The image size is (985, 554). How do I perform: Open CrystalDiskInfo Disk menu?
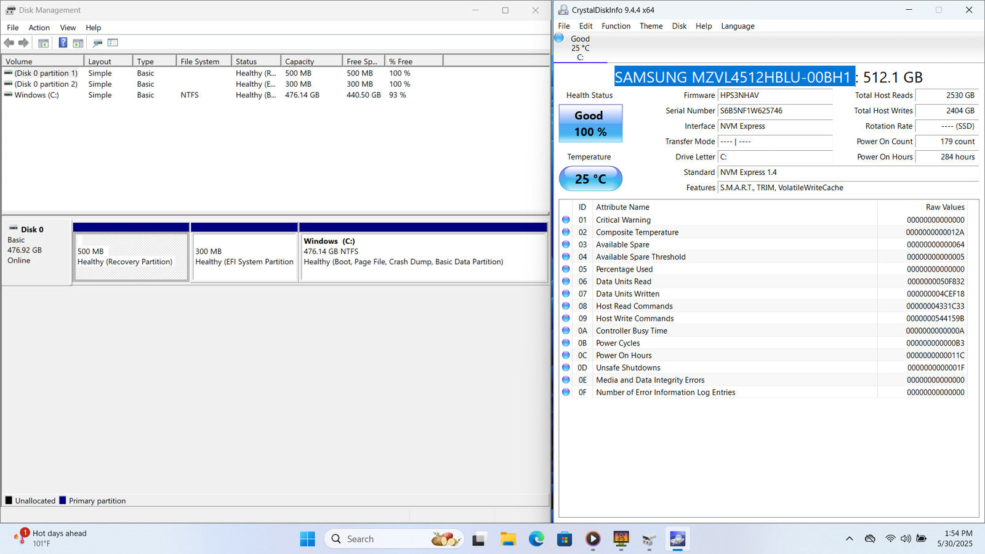(x=679, y=26)
